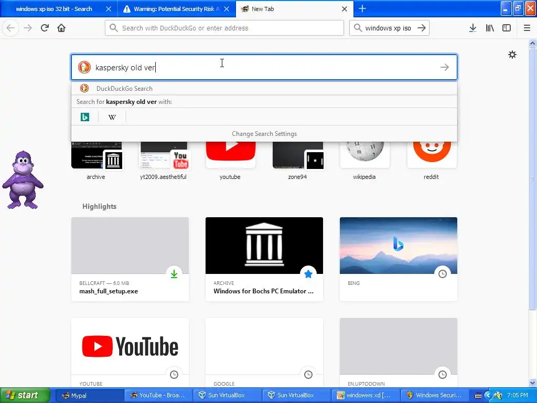Search with Wikipedia icon

(112, 117)
